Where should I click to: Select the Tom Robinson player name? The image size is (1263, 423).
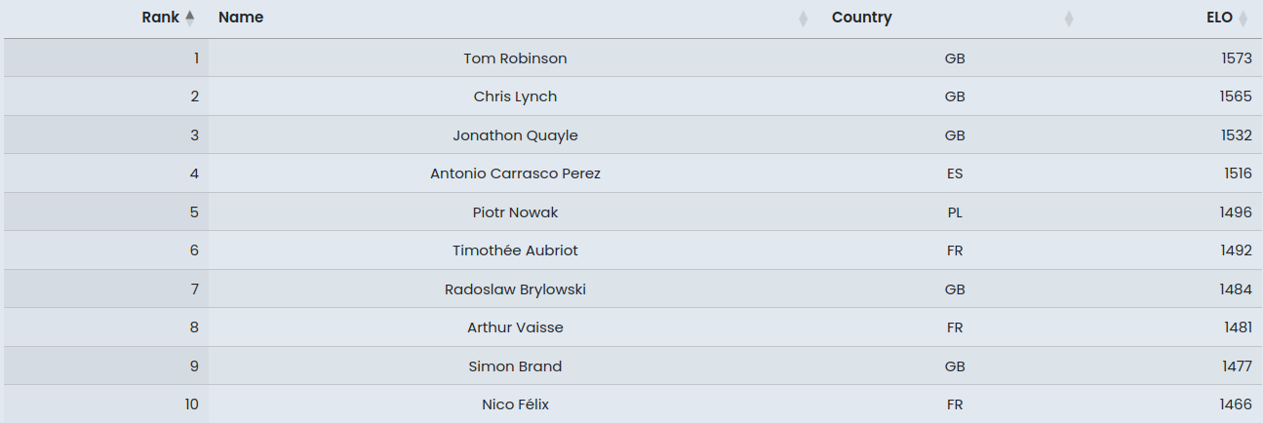[515, 58]
